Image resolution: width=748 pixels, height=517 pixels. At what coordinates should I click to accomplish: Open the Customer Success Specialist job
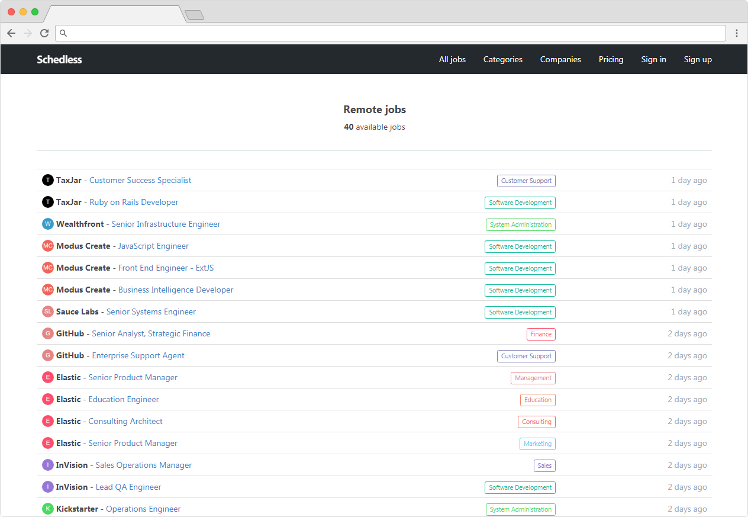140,180
